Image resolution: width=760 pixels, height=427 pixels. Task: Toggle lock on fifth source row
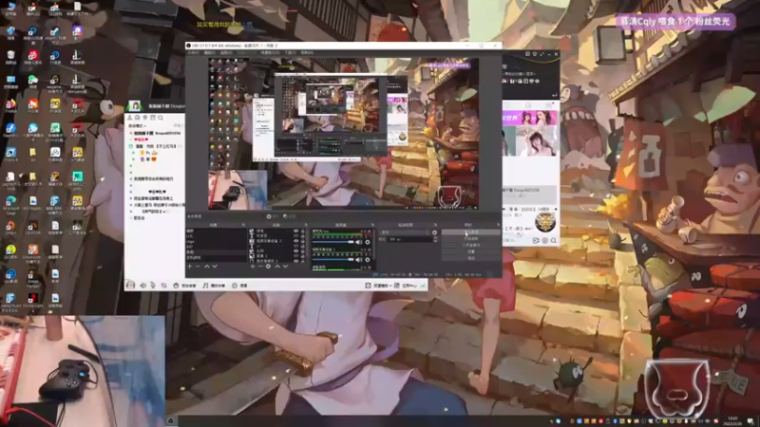coord(303,251)
